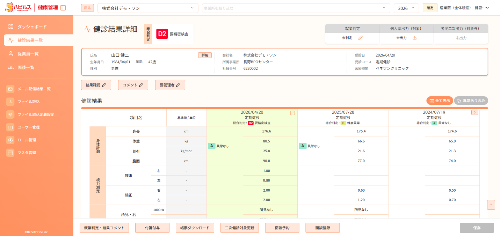Click the 2025/07/28 定期健診 column header
This screenshot has height=236, width=500.
[x=343, y=118]
